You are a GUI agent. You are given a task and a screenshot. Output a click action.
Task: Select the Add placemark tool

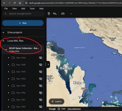coord(49,14)
